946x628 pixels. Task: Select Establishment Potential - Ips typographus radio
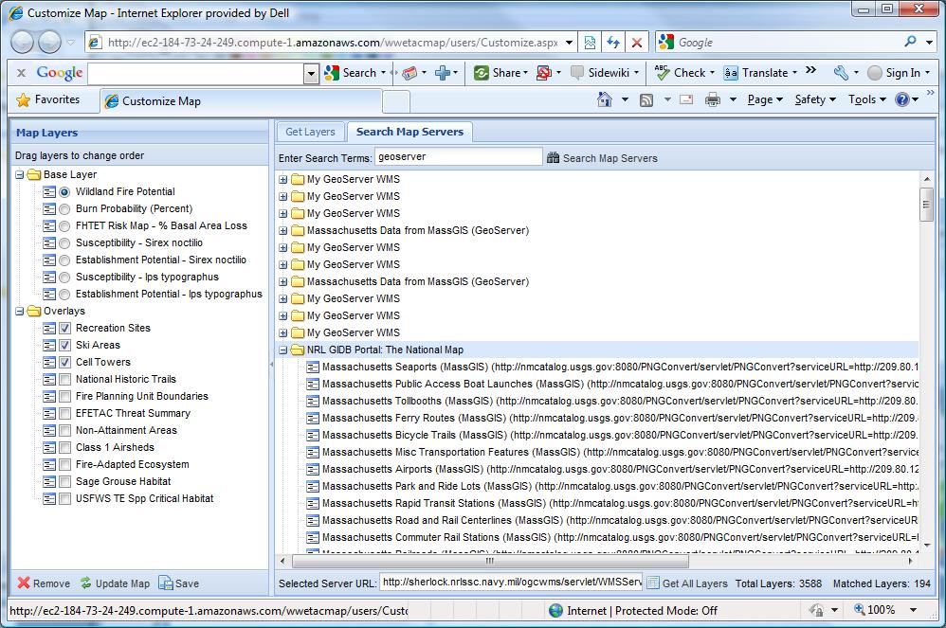tap(64, 295)
